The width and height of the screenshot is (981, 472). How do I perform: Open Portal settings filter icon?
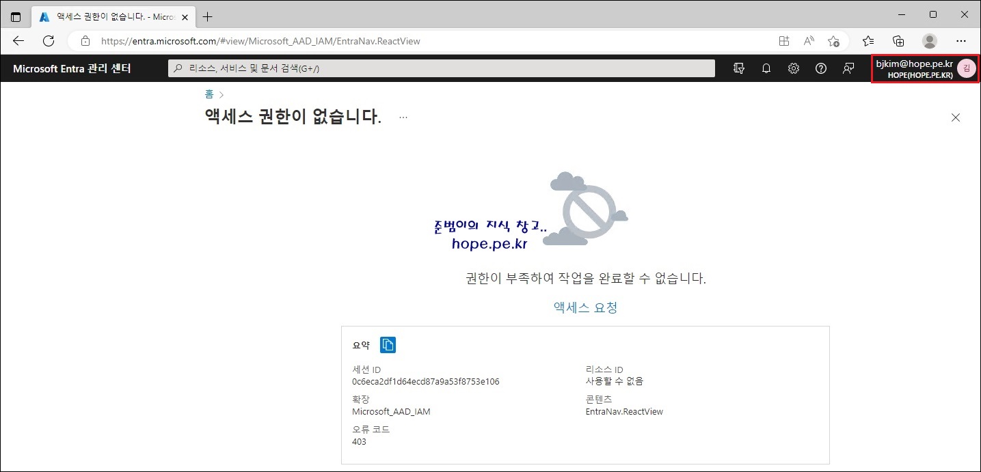(x=739, y=68)
